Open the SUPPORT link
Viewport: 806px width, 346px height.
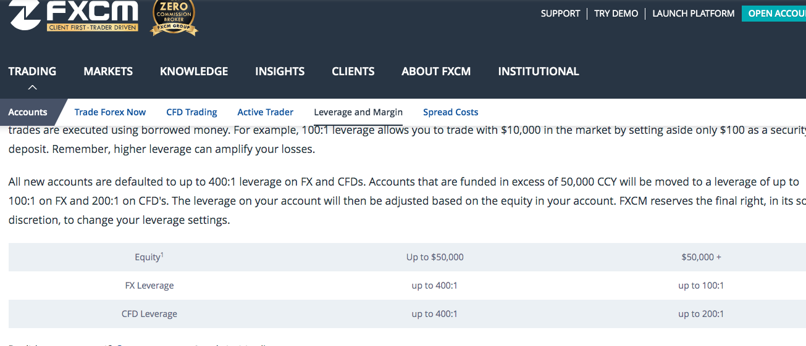(560, 14)
